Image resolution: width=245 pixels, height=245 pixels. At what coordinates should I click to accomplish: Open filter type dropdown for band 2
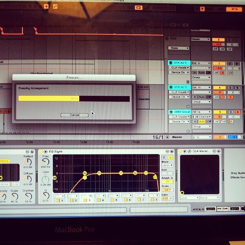coord(73,196)
